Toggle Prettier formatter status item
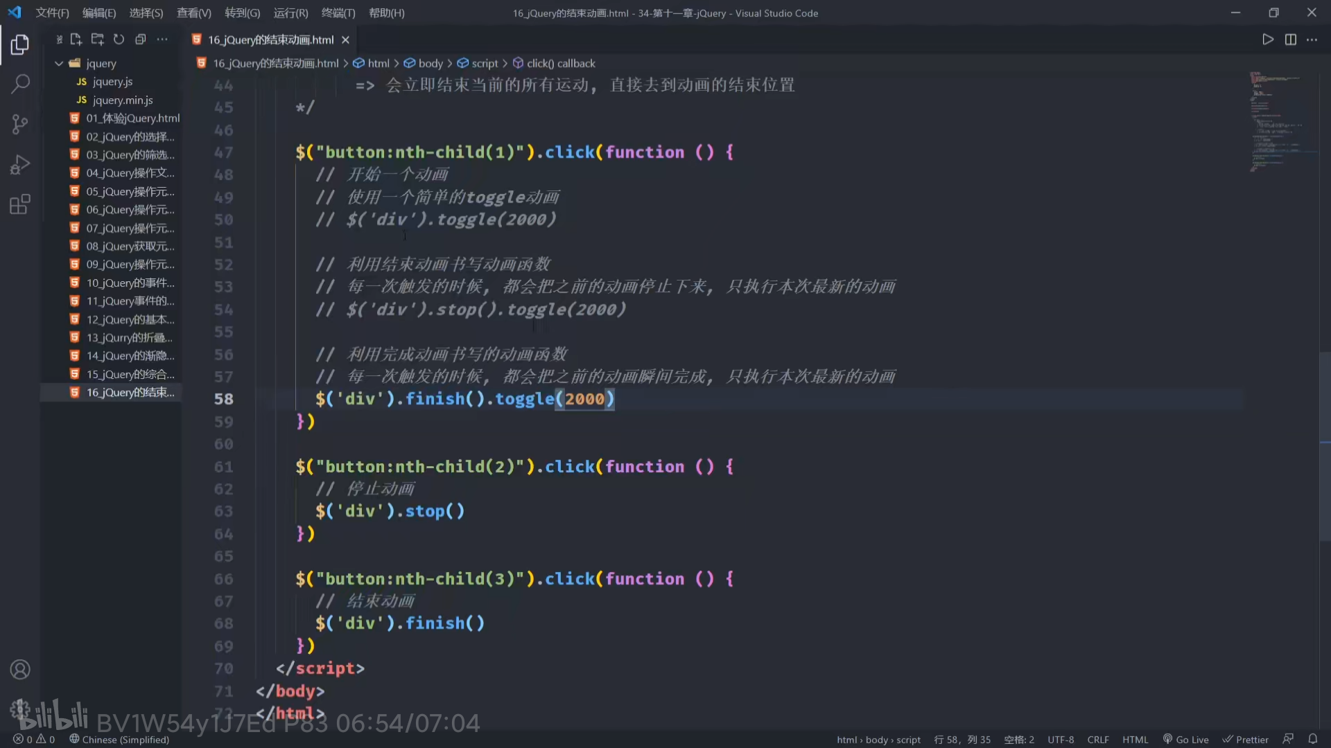 (1246, 739)
